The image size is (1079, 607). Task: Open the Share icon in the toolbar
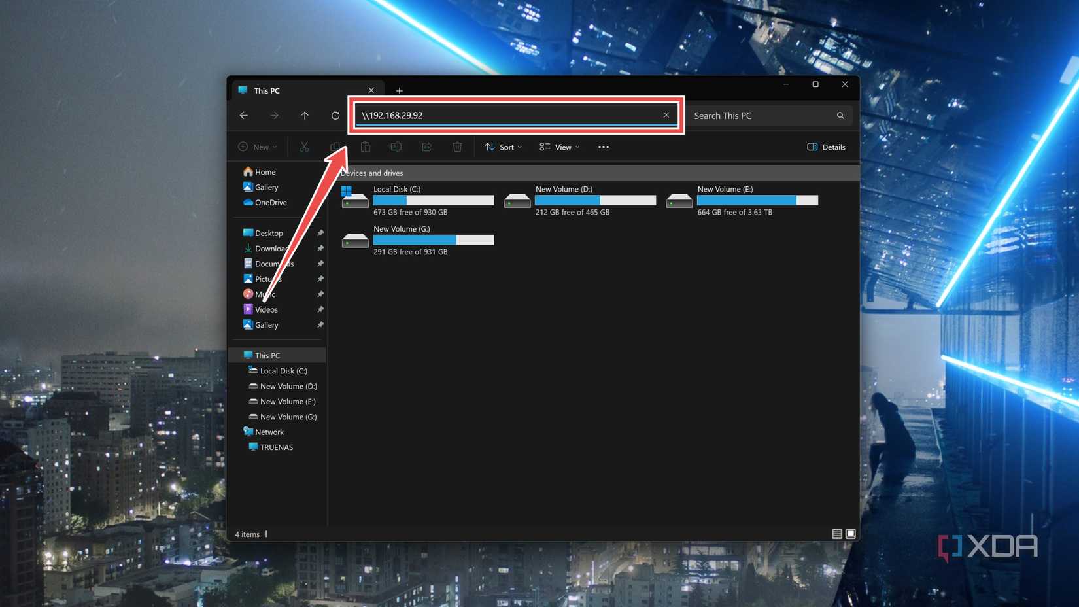pos(426,147)
